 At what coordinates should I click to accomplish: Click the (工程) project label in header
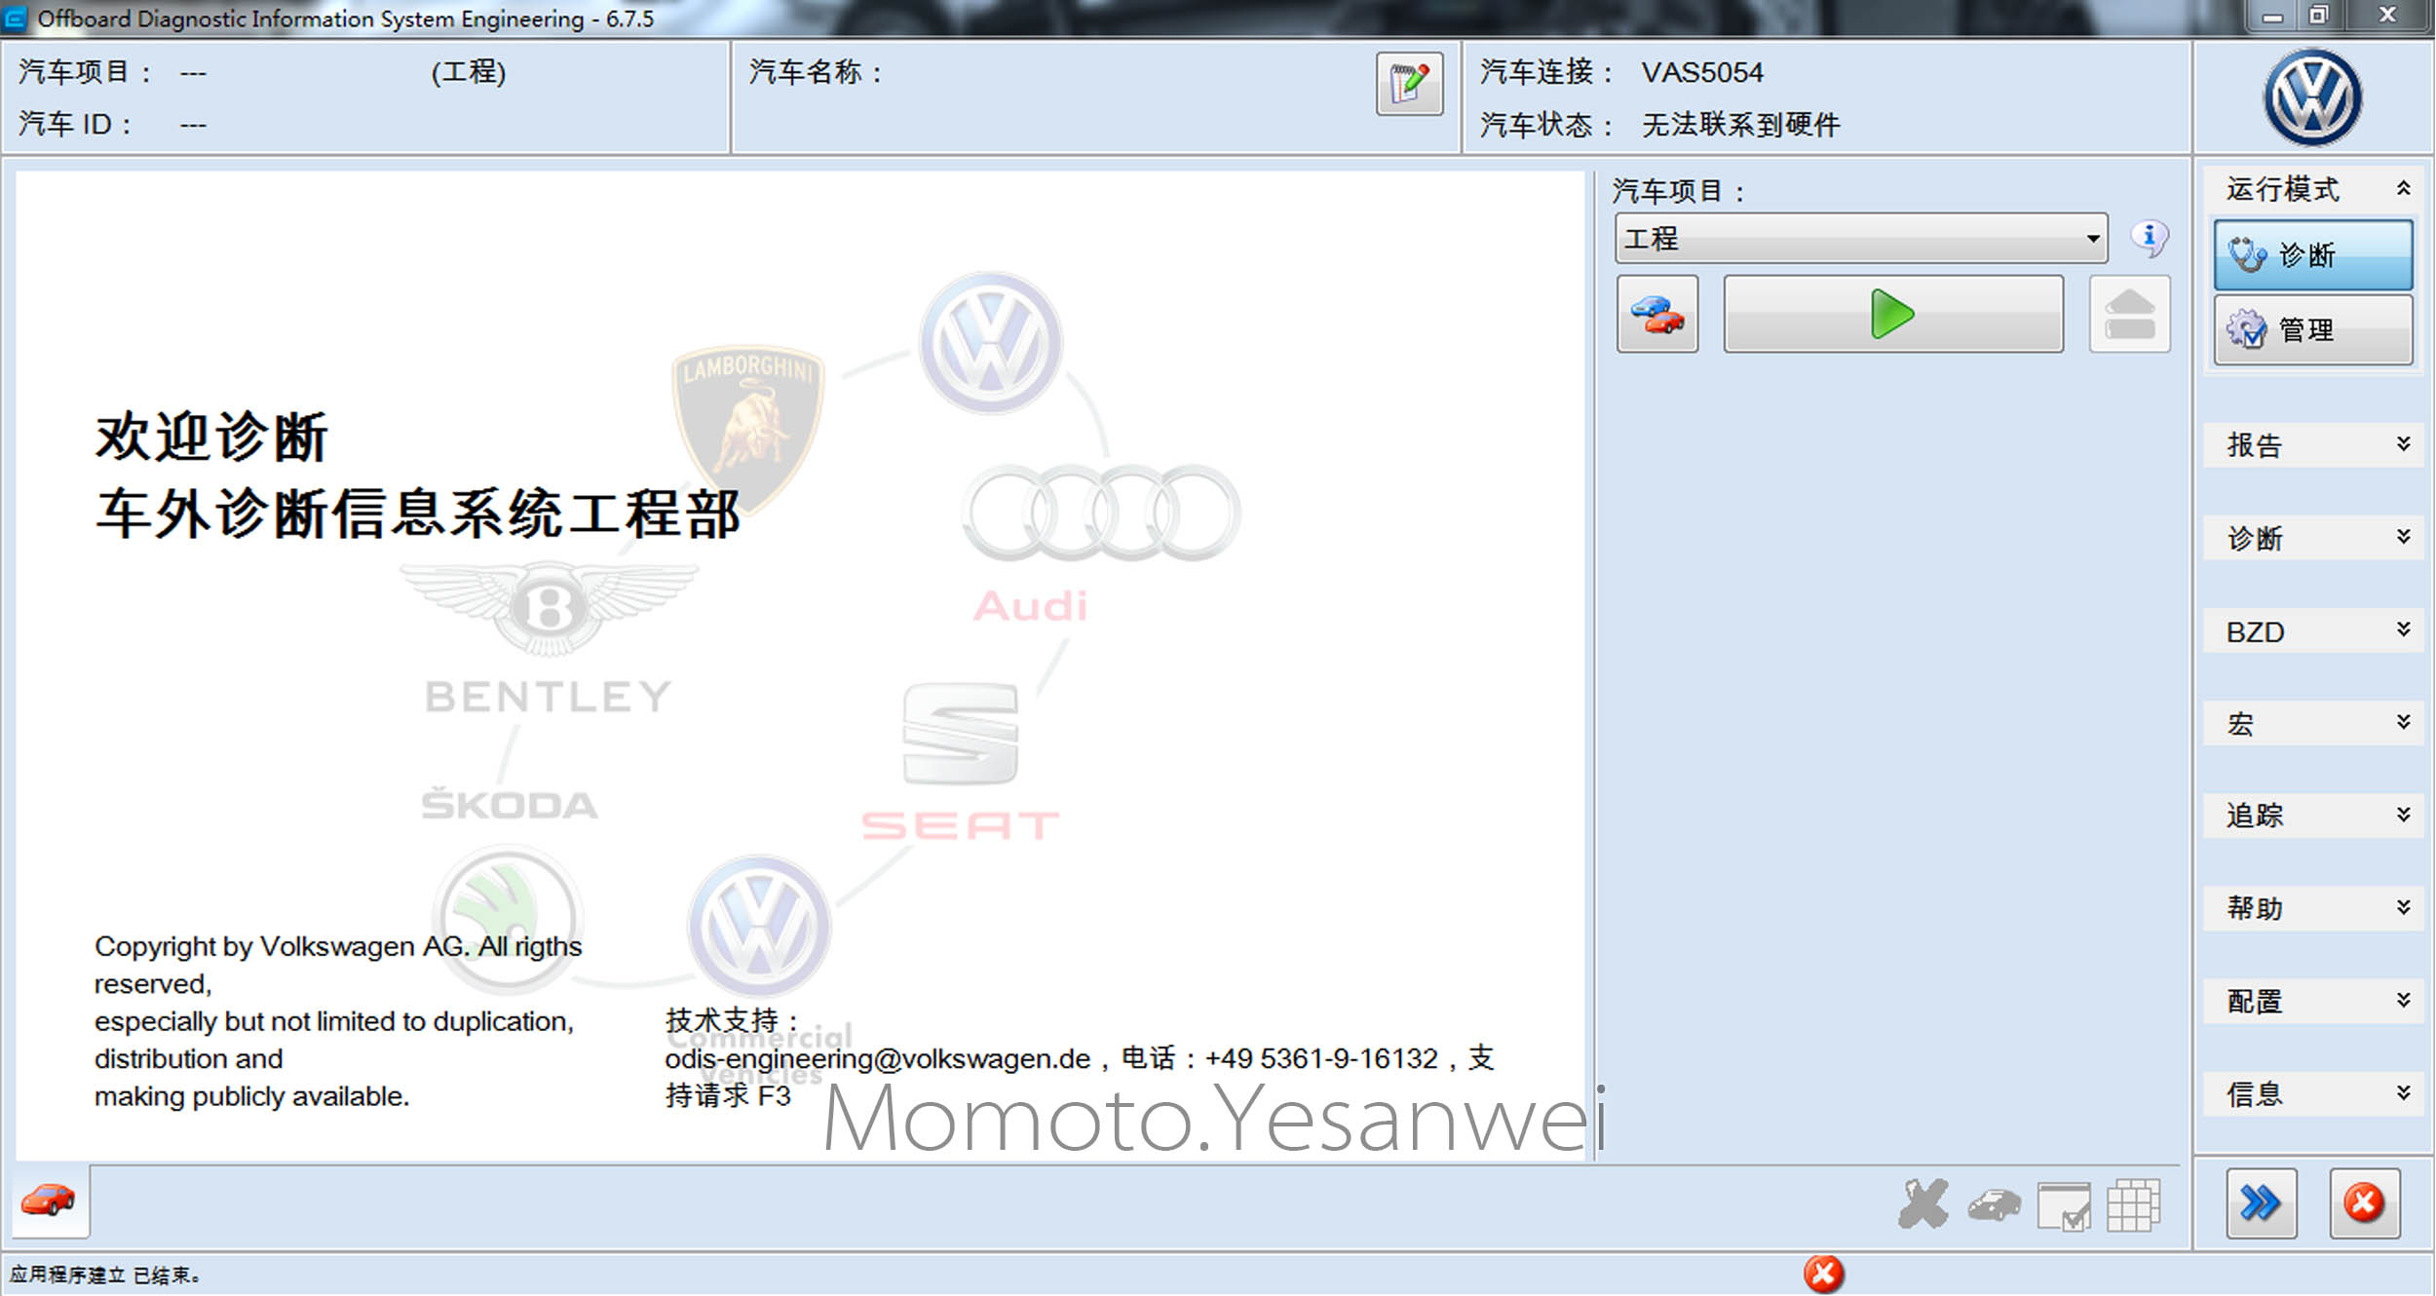point(469,72)
